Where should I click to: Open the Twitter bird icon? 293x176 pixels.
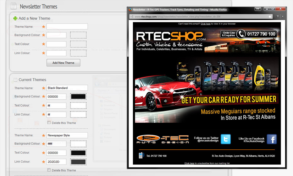coord(225,139)
